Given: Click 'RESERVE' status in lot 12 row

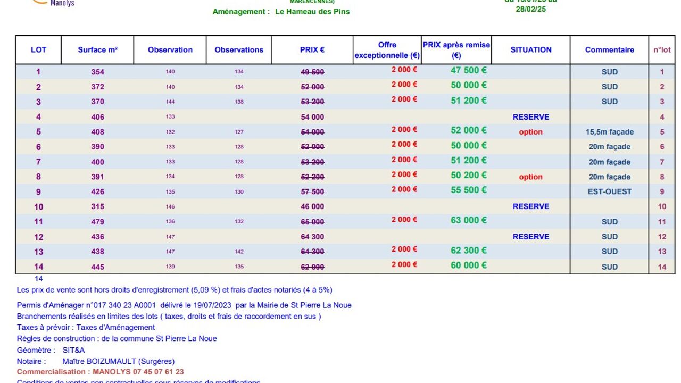Looking at the screenshot, I should coord(531,237).
